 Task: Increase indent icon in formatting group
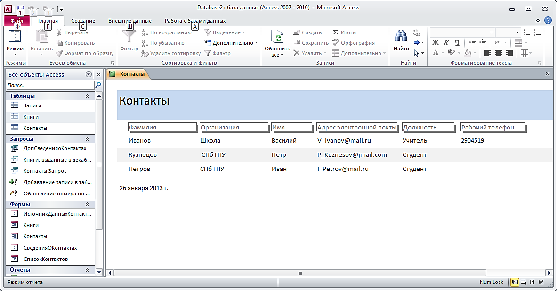[x=483, y=43]
